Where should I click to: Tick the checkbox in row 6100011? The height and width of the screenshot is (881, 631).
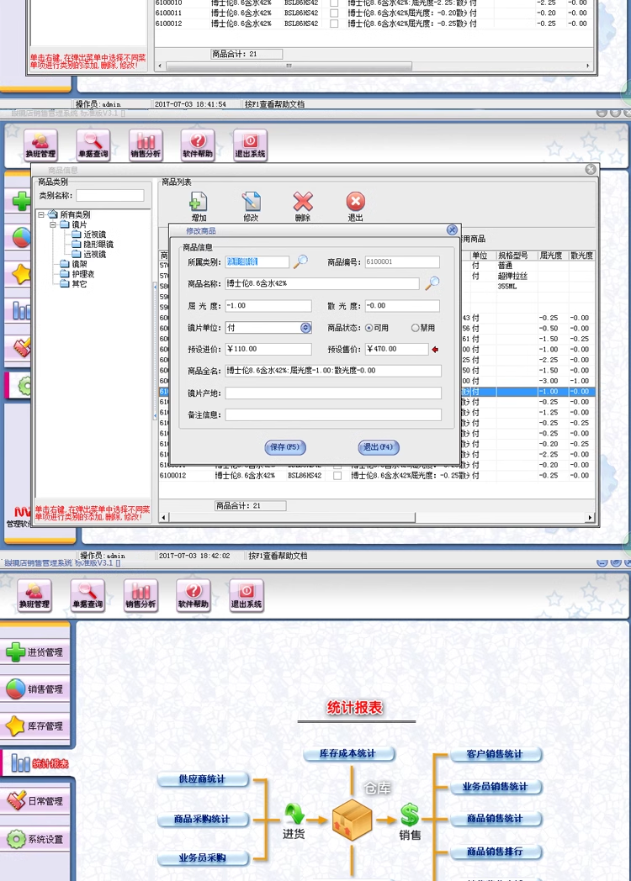coord(334,13)
